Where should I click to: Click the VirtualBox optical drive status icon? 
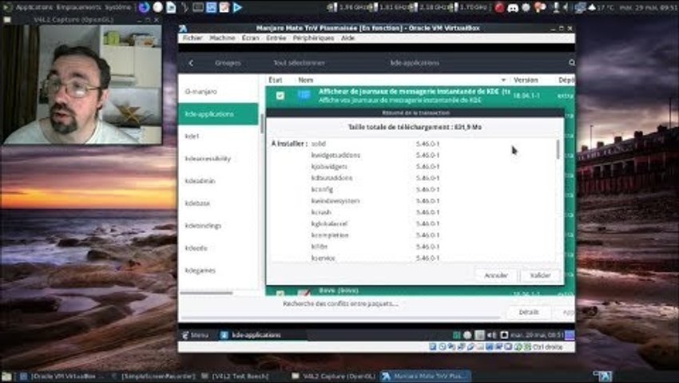(x=442, y=346)
